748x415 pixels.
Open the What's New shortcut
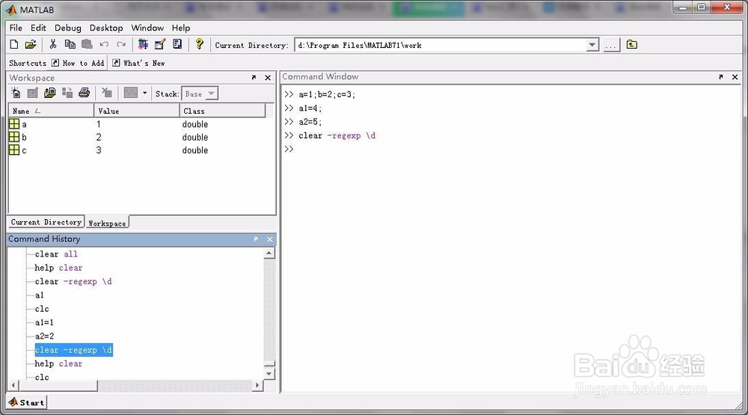pyautogui.click(x=138, y=63)
